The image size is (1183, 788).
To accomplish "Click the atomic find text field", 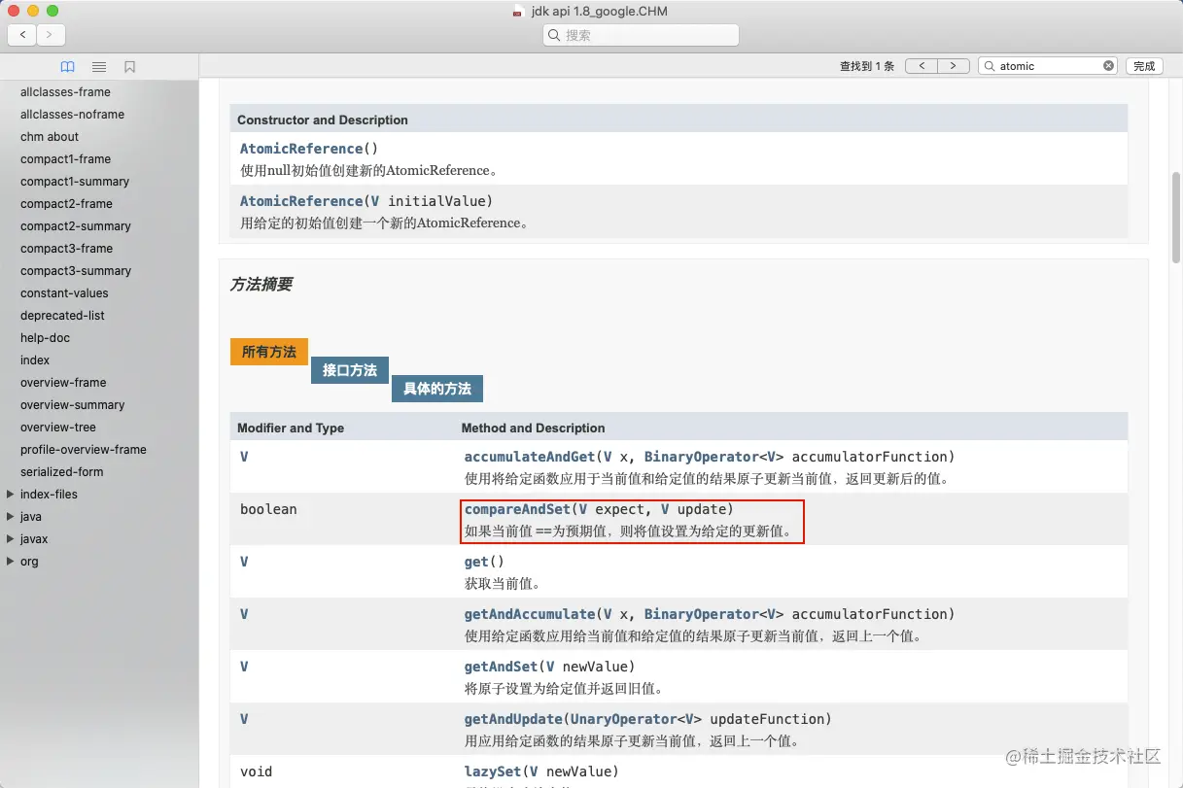I will (x=1048, y=66).
